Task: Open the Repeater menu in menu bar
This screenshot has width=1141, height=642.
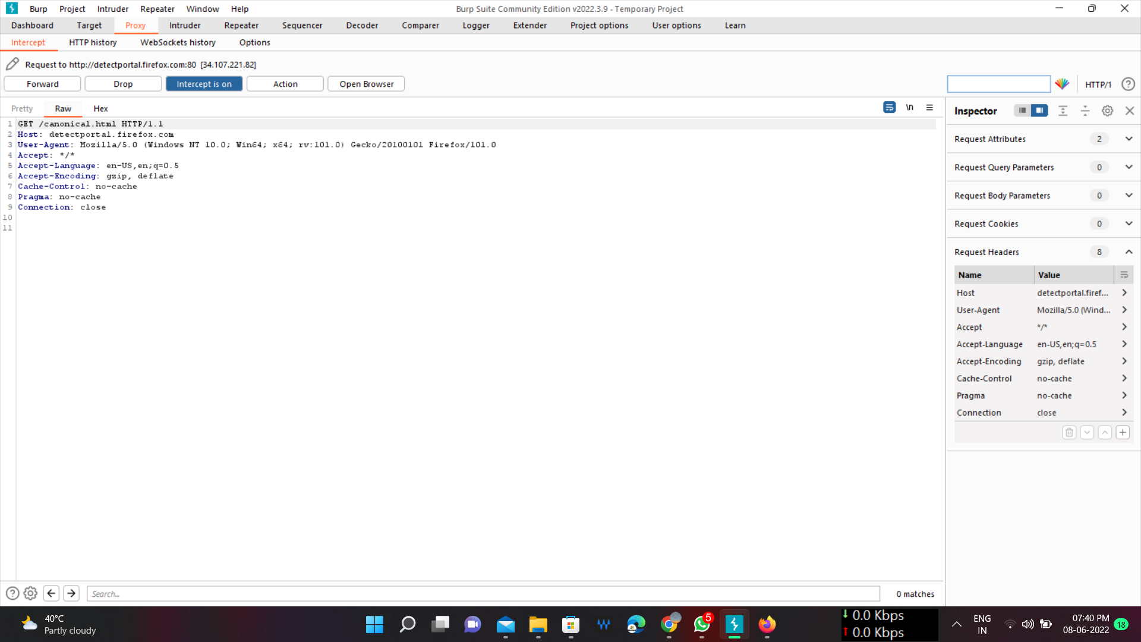Action: 157,9
